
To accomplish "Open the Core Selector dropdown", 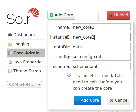I will [x=24, y=84].
